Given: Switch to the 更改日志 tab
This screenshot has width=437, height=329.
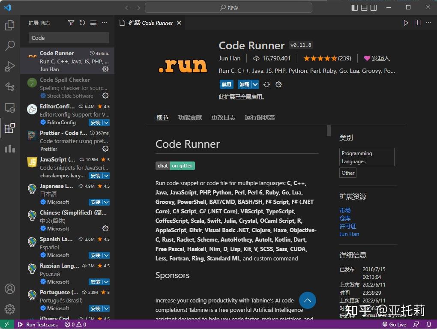Looking at the screenshot, I should (x=223, y=117).
